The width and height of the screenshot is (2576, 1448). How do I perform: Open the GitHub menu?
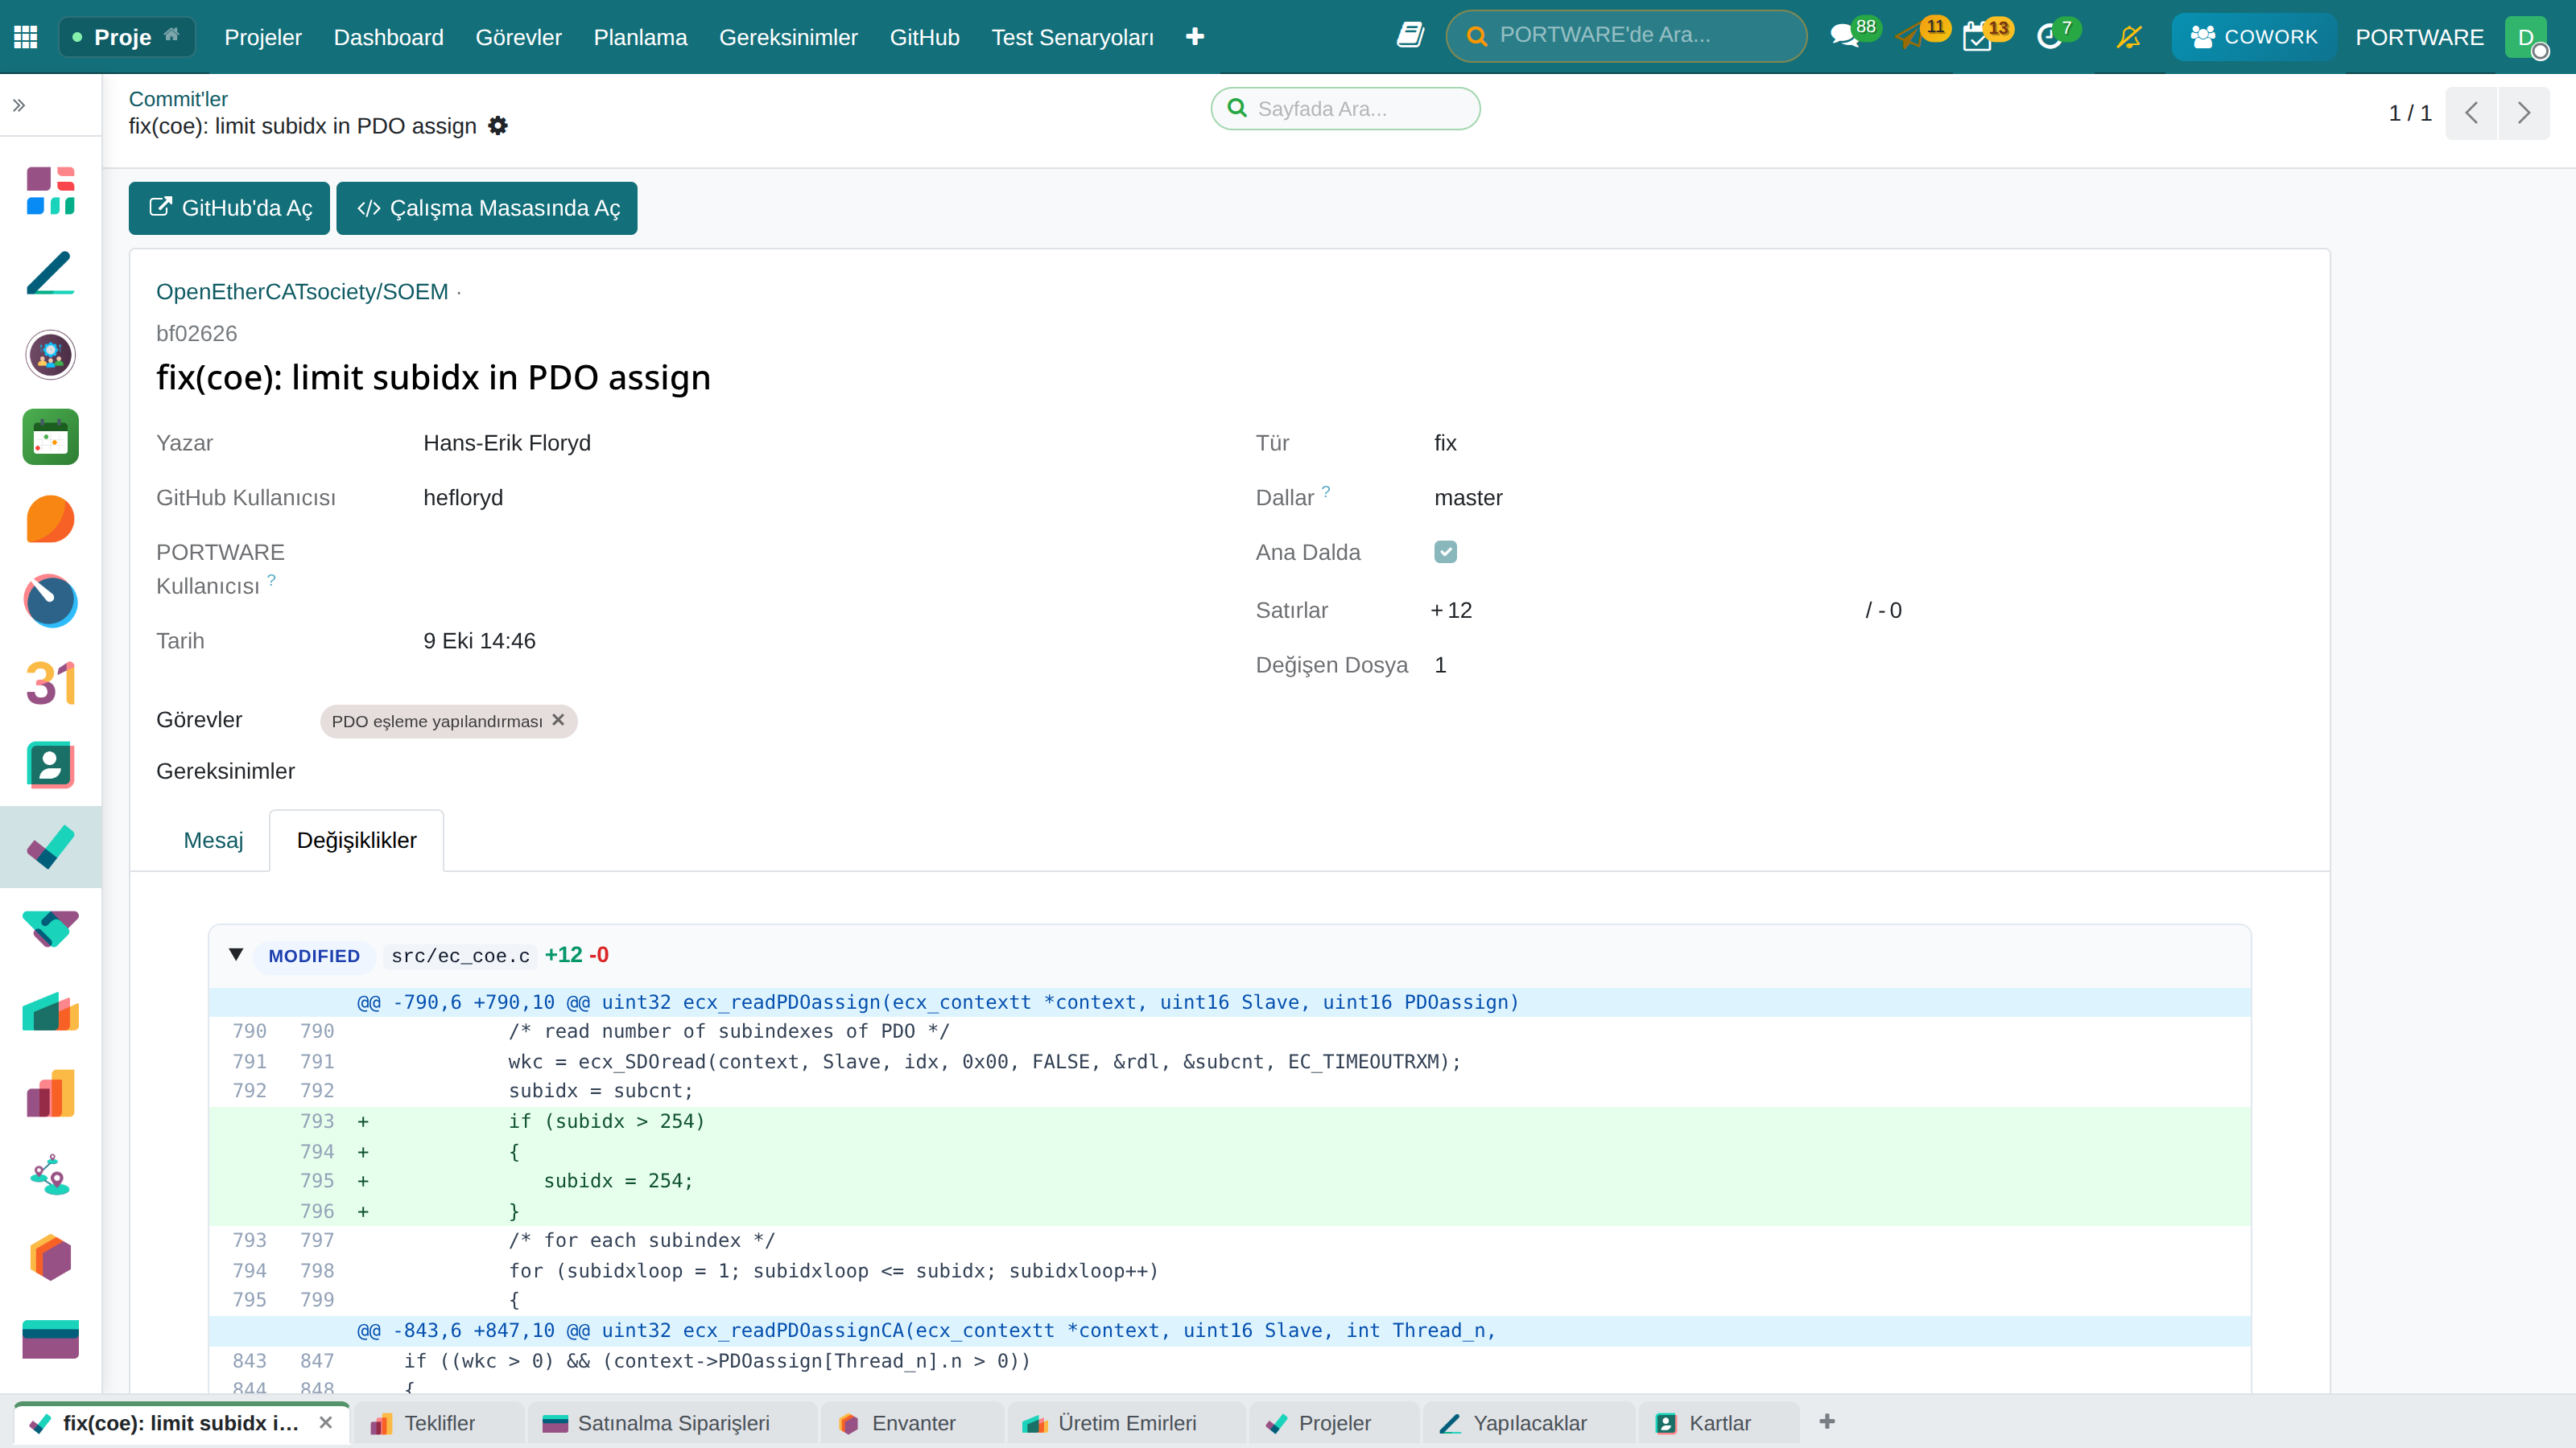(924, 37)
